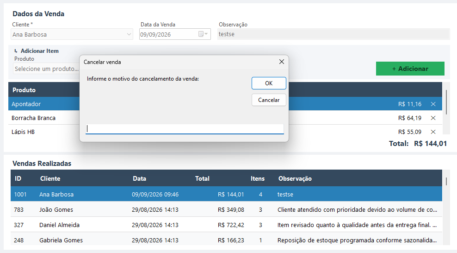Confirm cancellation with the OK button
The width and height of the screenshot is (457, 253).
pos(269,83)
